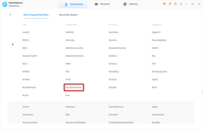The width and height of the screenshot is (203, 129).
Task: Open RoosterTeeth in the site list
Action: click(30, 56)
